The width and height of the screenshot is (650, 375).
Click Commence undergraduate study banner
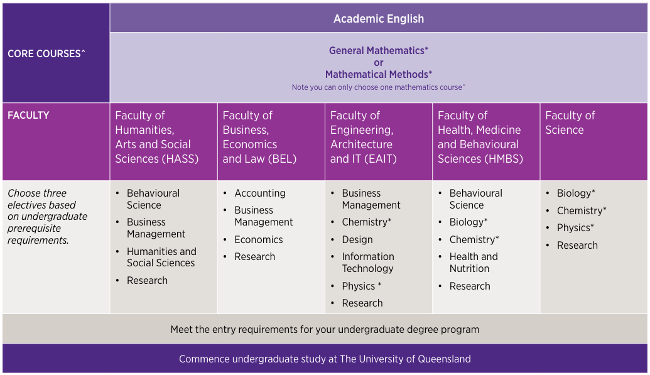tap(325, 359)
